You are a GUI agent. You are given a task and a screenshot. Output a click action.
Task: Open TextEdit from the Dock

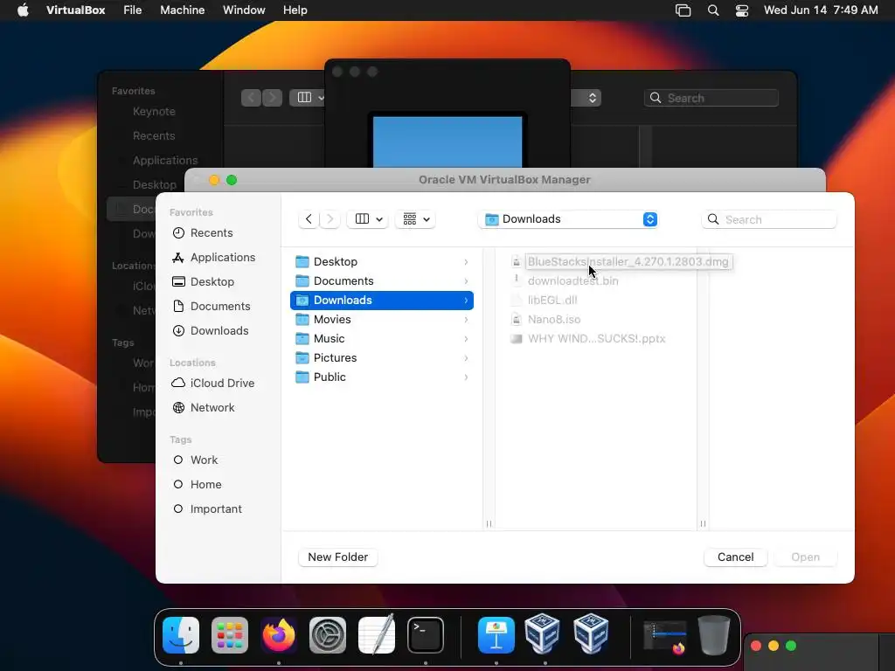coord(377,635)
